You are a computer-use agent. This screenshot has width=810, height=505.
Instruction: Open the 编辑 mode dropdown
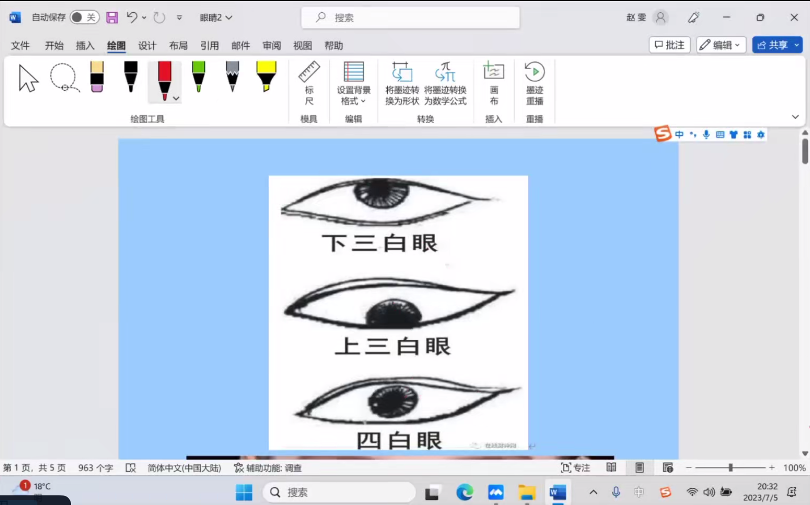[721, 45]
